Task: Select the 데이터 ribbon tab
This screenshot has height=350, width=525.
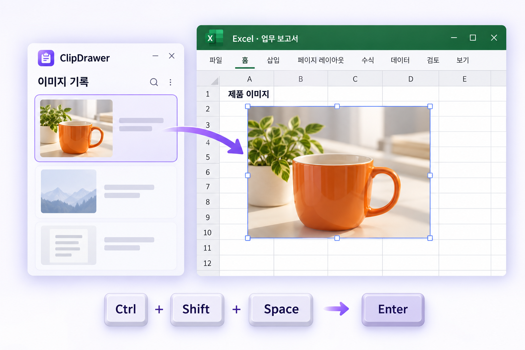Action: pyautogui.click(x=400, y=60)
